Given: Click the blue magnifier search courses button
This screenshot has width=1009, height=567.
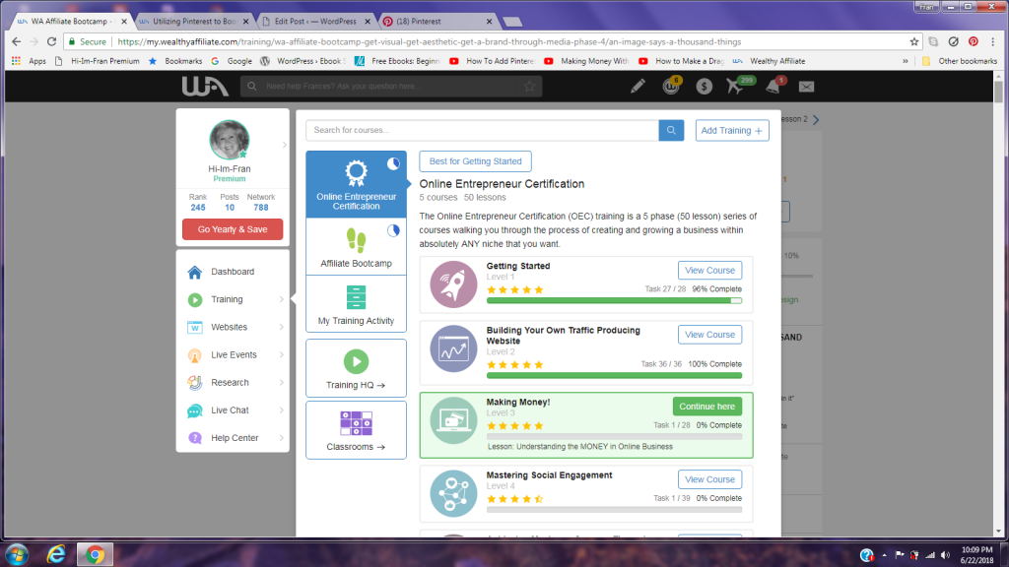Looking at the screenshot, I should pyautogui.click(x=671, y=131).
